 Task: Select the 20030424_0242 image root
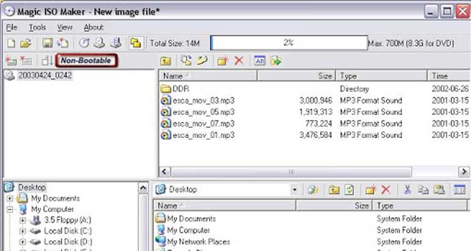[x=45, y=75]
